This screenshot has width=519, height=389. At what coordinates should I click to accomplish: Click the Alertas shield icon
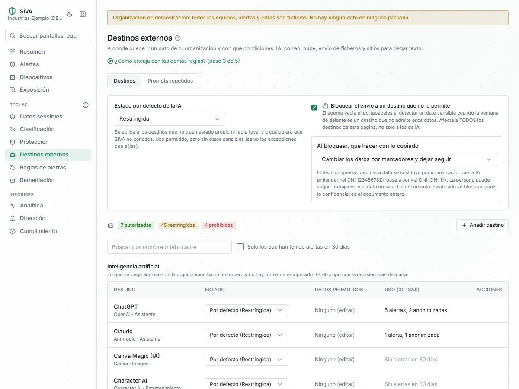12,64
